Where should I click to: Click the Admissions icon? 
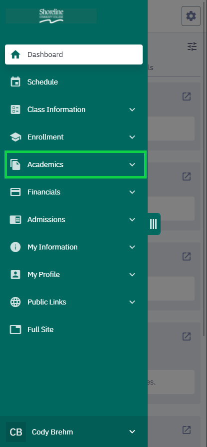15,219
